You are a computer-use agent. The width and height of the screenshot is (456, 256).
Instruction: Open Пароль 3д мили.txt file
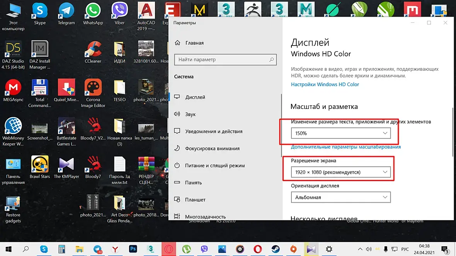[x=119, y=170]
